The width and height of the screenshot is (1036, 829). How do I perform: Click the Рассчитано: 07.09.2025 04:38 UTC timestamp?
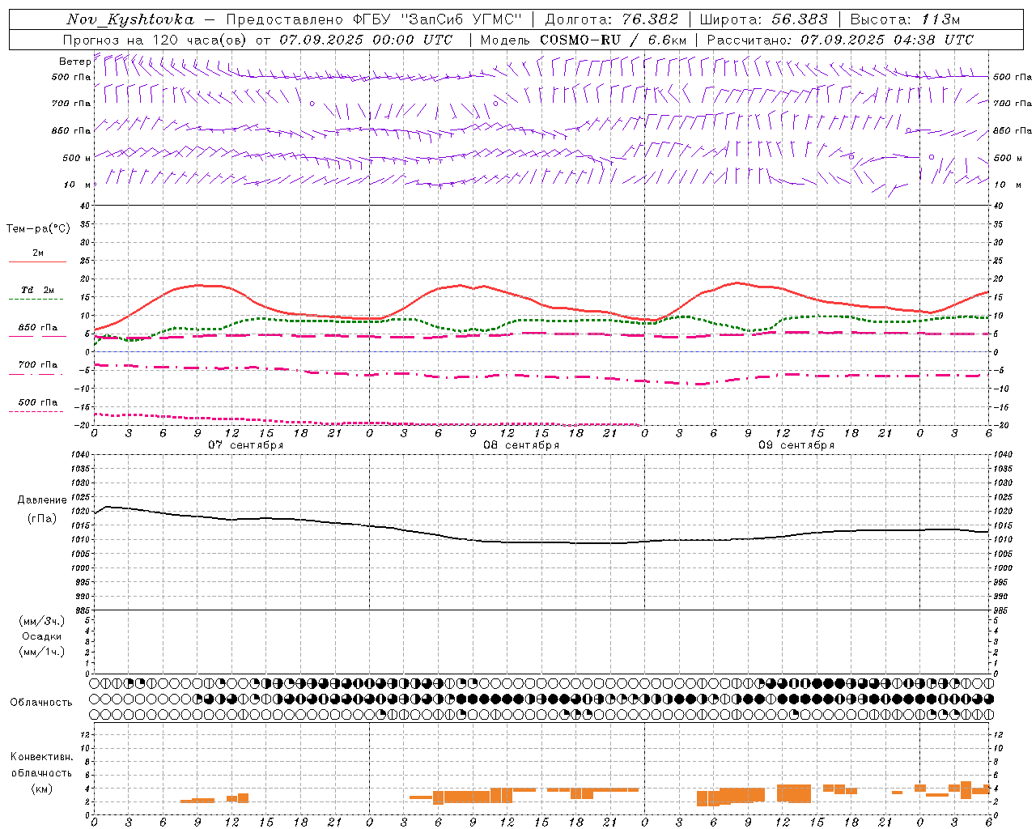point(840,39)
